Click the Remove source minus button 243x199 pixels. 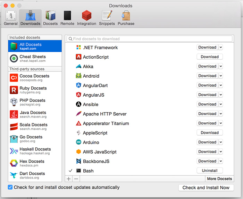point(76,179)
